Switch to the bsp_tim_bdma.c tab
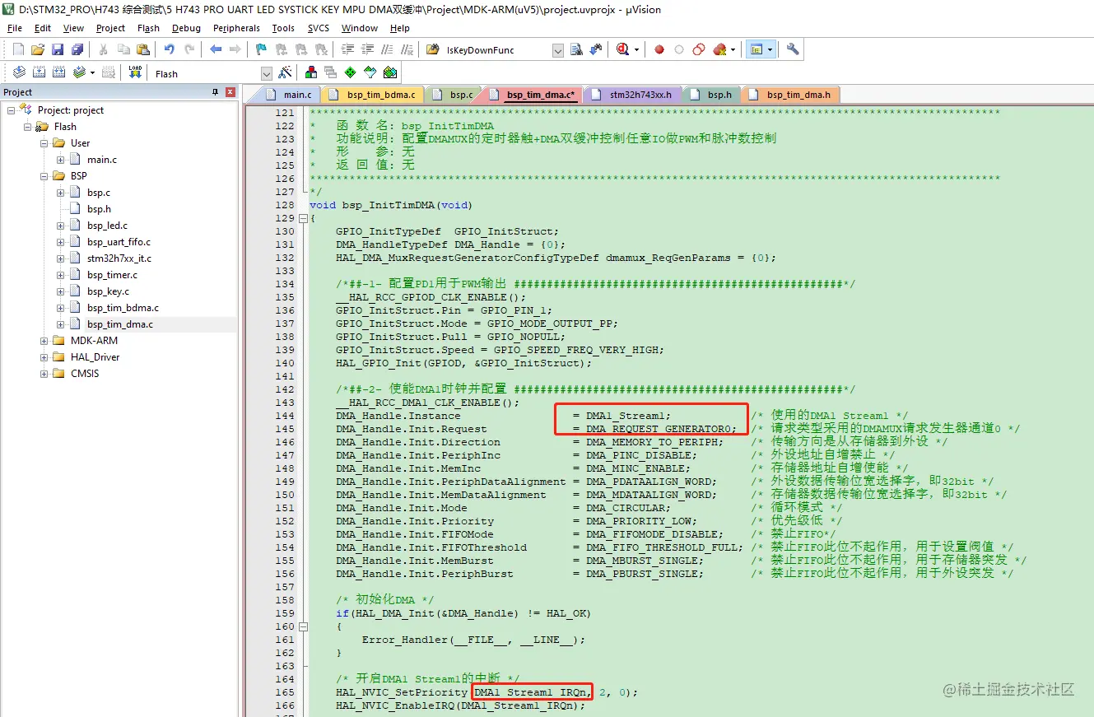Viewport: 1094px width, 717px height. pyautogui.click(x=373, y=95)
